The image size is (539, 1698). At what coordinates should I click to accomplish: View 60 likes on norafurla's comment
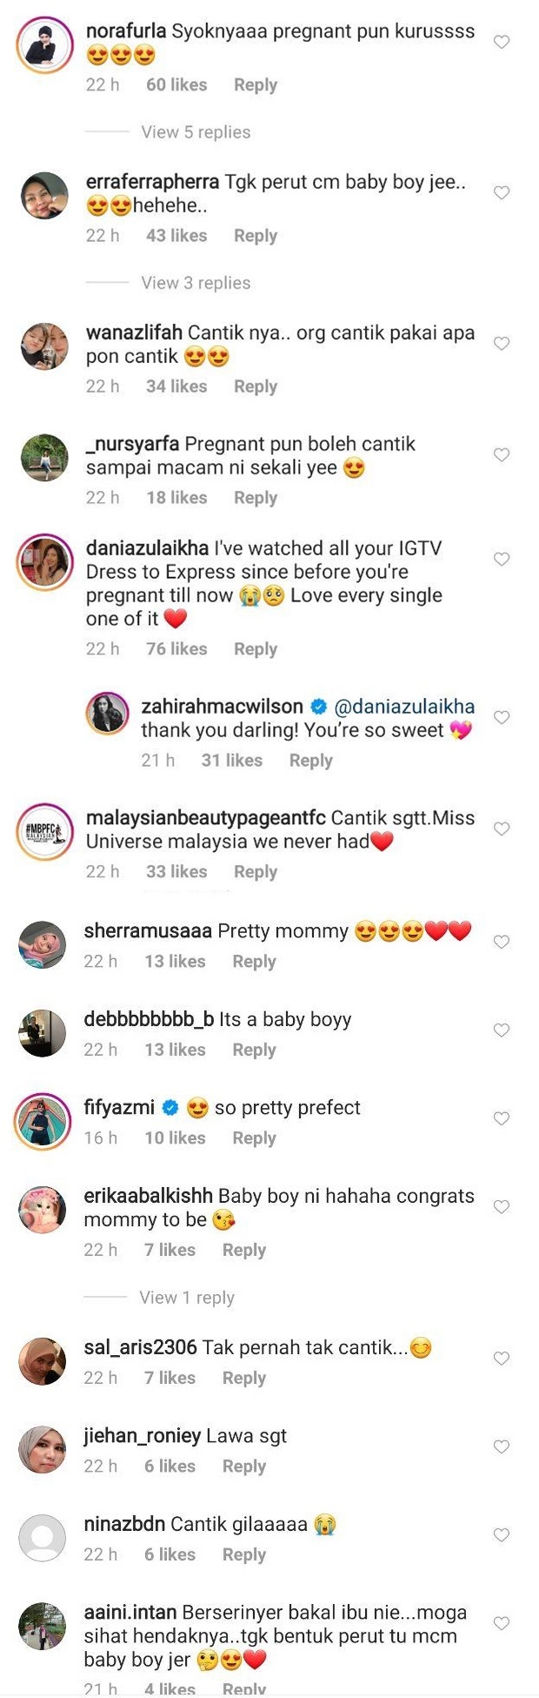[176, 84]
